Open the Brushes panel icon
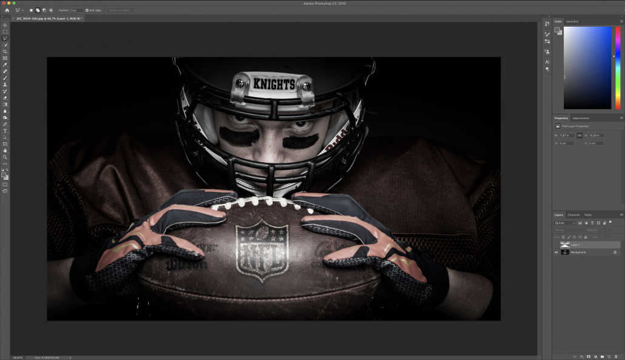 tap(547, 34)
